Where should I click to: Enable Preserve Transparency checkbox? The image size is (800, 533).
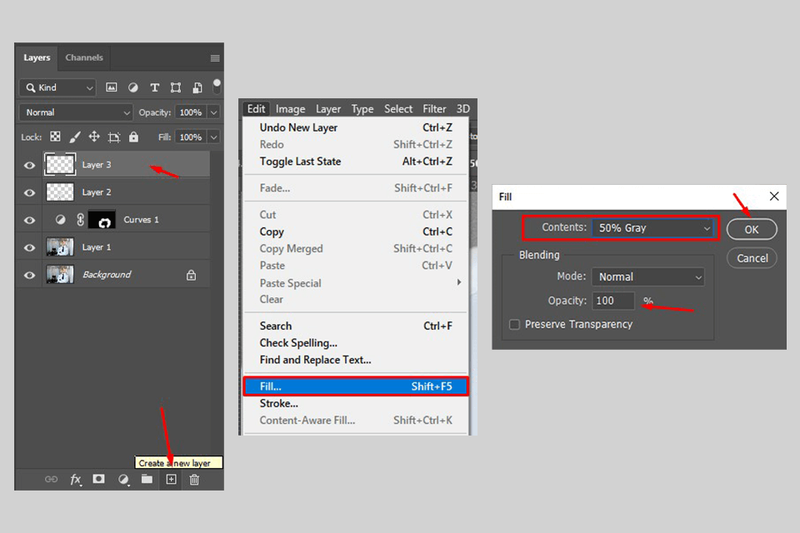pyautogui.click(x=515, y=325)
